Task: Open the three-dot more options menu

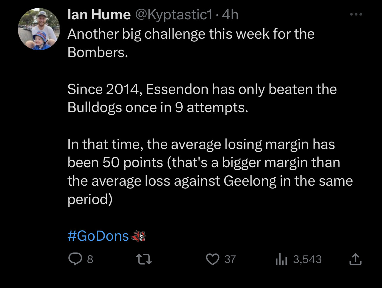Action: click(356, 15)
